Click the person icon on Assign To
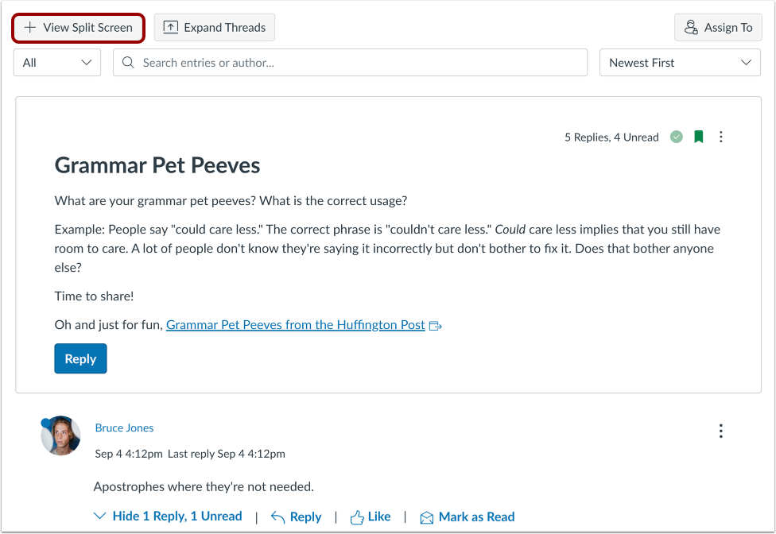776x534 pixels. (x=691, y=27)
